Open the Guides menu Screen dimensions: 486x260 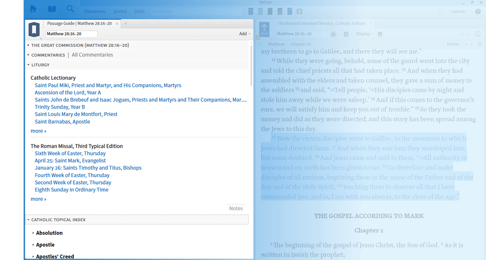pyautogui.click(x=120, y=11)
